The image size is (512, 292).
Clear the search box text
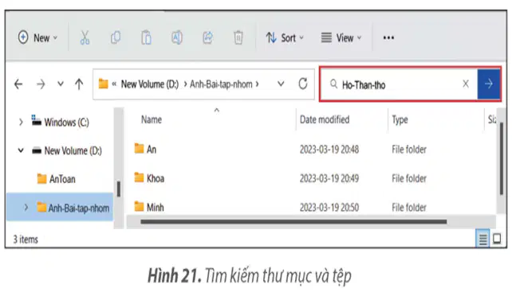(466, 84)
